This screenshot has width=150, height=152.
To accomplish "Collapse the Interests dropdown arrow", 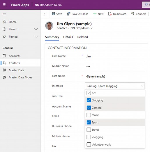I will coord(142,86).
